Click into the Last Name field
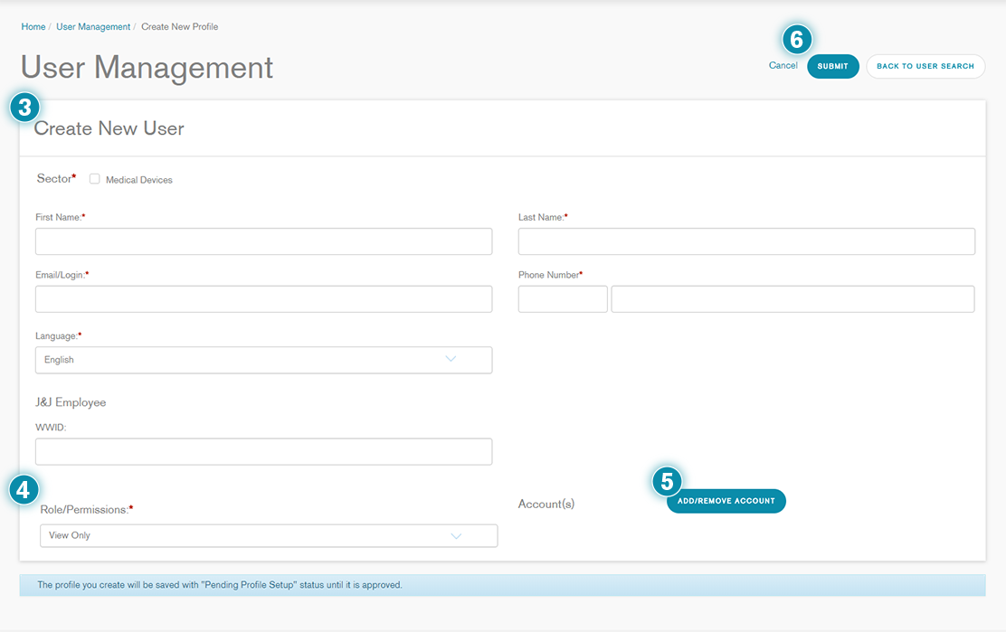 click(x=746, y=241)
